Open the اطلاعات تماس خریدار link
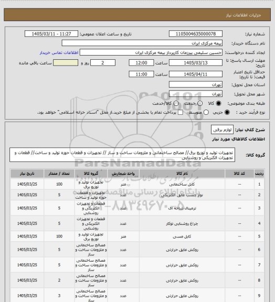Viewport: 275px width, 302px height. (59, 52)
